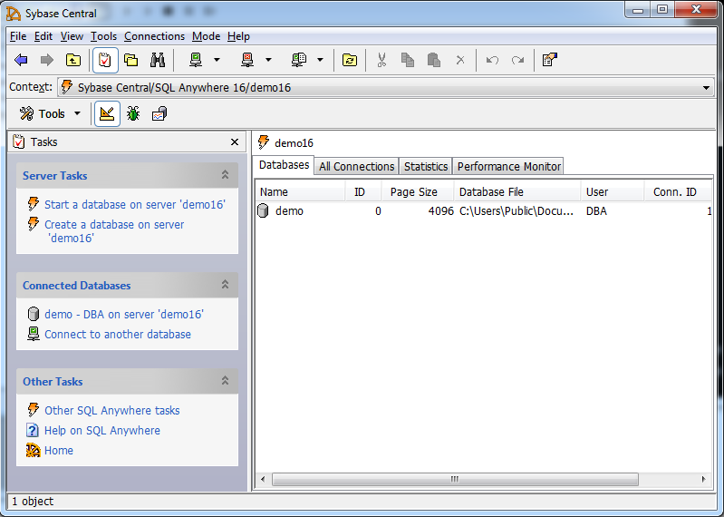Screen dimensions: 724x517
Task: Click the horizontal scrollbar right arrow
Action: (704, 479)
